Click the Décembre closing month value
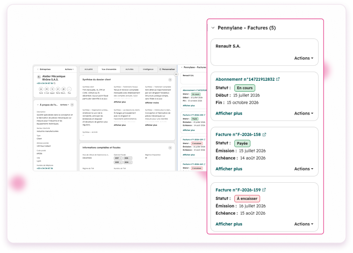Screen dimensions: 353x253 pos(87,158)
